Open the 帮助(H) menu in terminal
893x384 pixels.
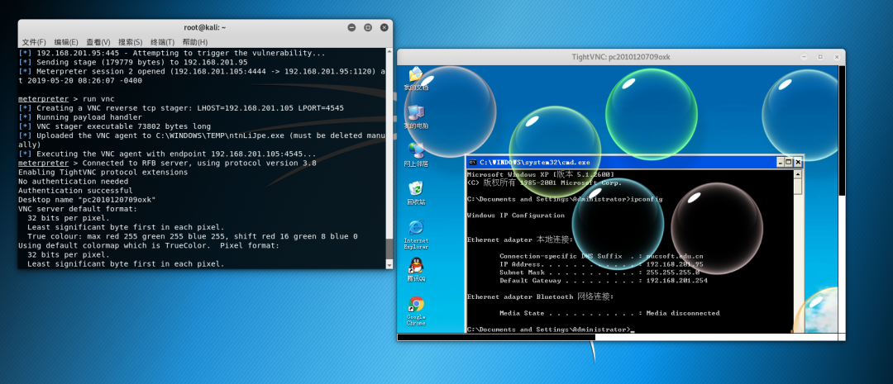195,42
